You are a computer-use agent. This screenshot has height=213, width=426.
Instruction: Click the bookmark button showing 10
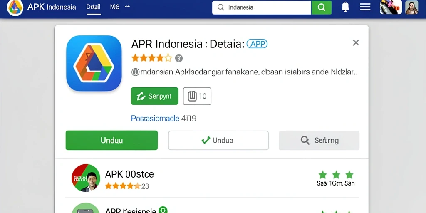(x=197, y=96)
